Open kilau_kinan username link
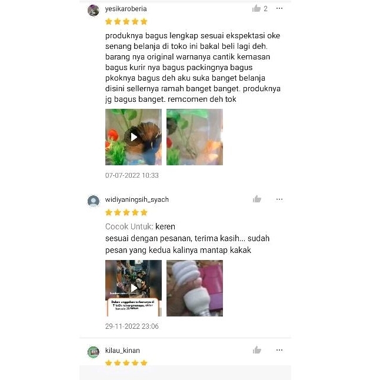 click(122, 351)
